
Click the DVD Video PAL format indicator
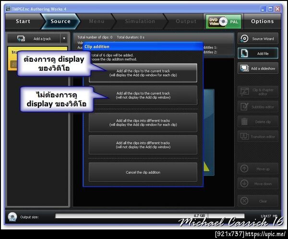(223, 22)
